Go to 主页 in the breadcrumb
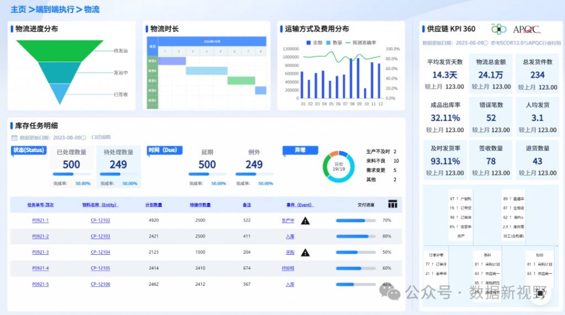This screenshot has width=565, height=315. click(x=18, y=9)
